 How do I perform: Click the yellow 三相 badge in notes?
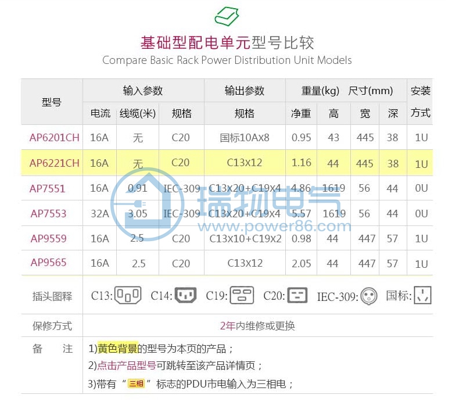tap(136, 383)
